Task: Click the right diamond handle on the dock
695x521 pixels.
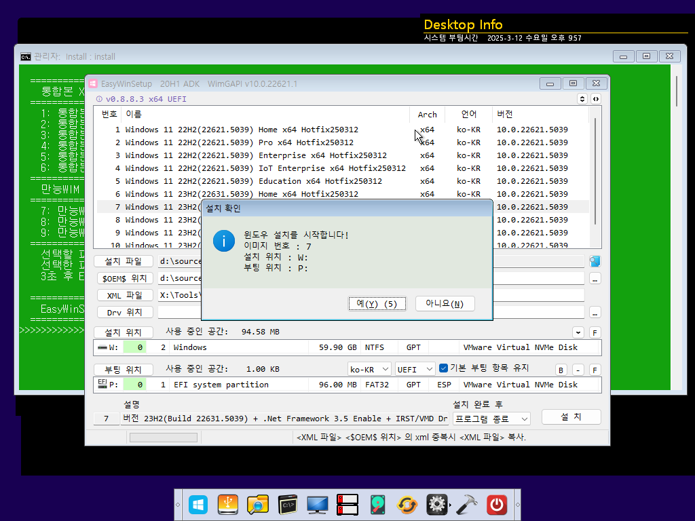Action: click(x=517, y=505)
